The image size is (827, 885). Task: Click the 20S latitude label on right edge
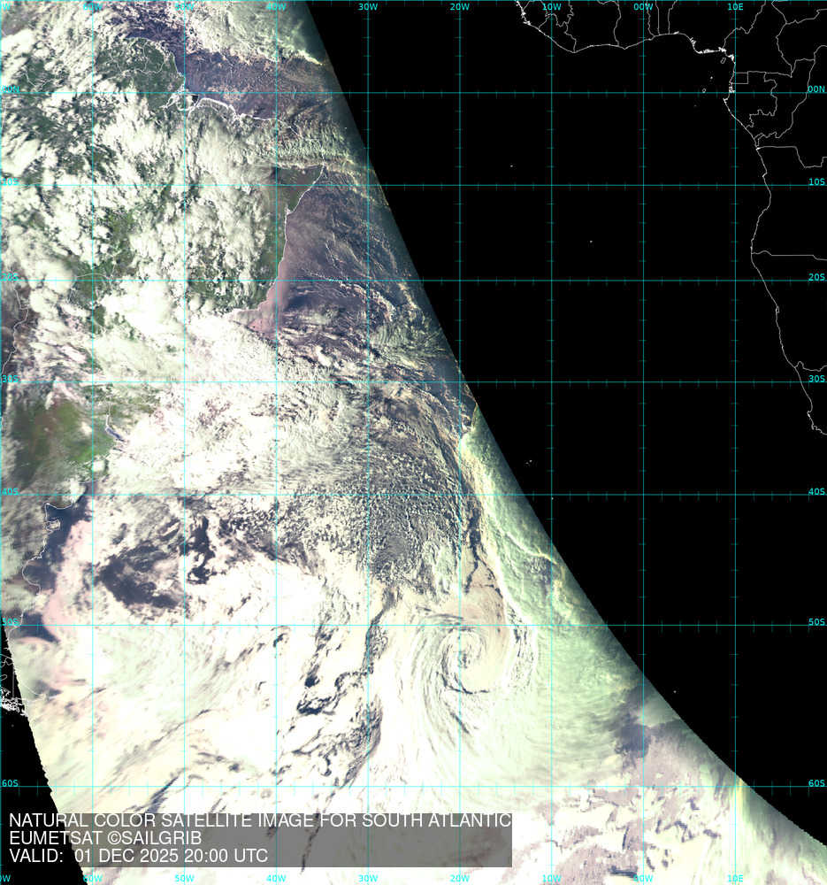pyautogui.click(x=816, y=277)
